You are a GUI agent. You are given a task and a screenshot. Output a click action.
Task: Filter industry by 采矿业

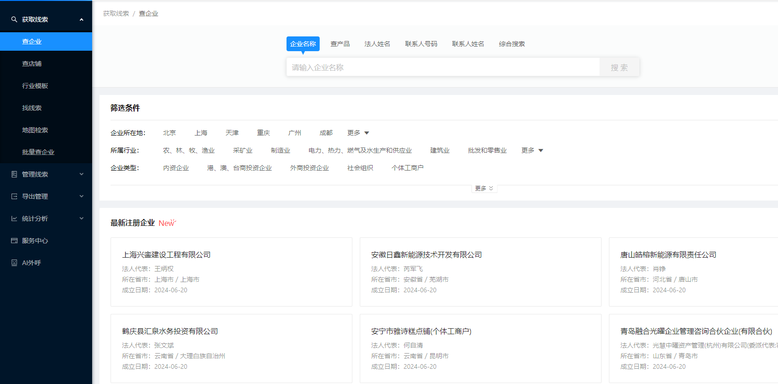[243, 150]
